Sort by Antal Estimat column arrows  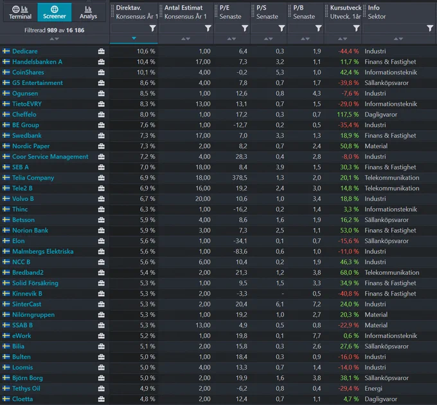[186, 39]
